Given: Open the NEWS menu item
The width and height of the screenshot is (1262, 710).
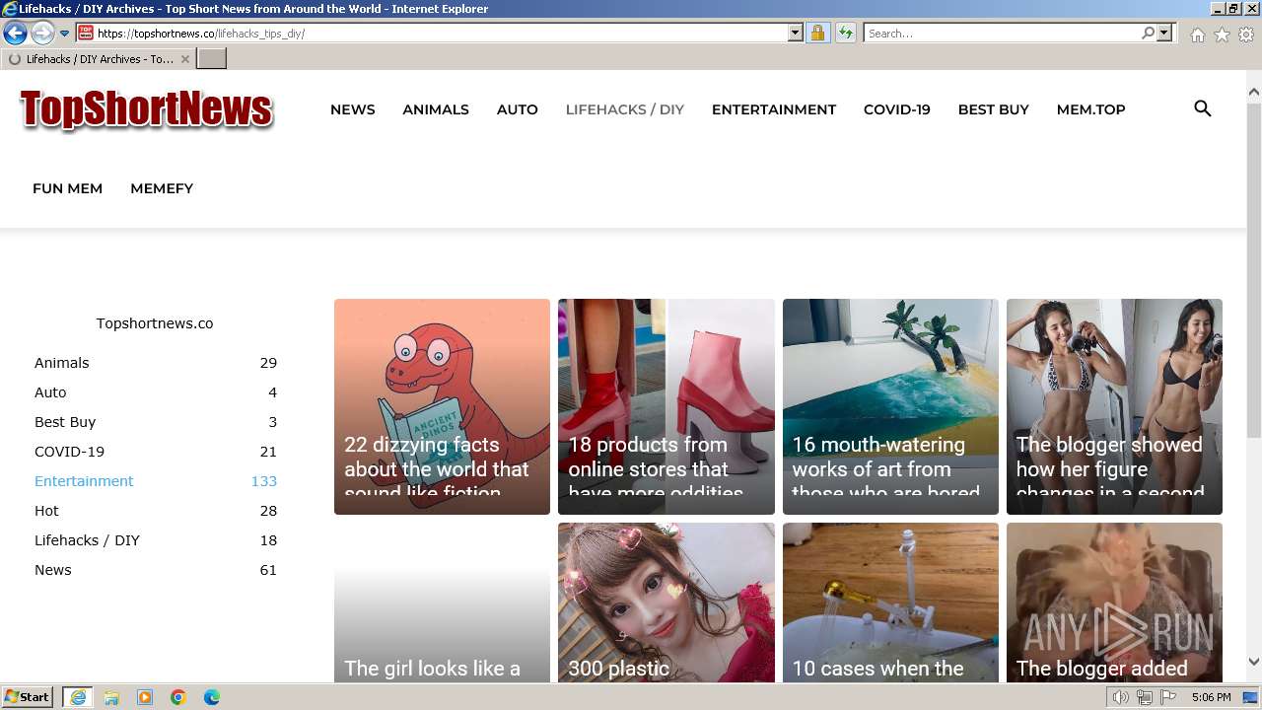Looking at the screenshot, I should [353, 109].
